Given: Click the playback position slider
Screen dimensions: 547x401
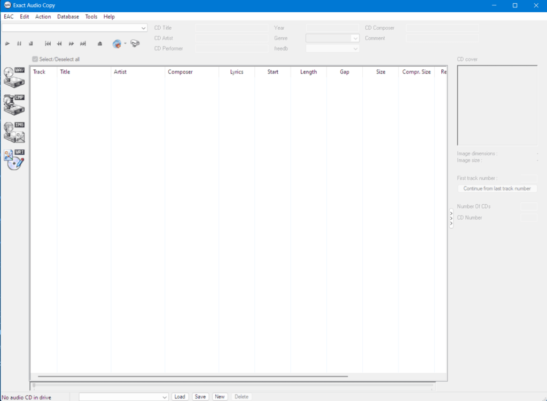Looking at the screenshot, I should coord(232,385).
